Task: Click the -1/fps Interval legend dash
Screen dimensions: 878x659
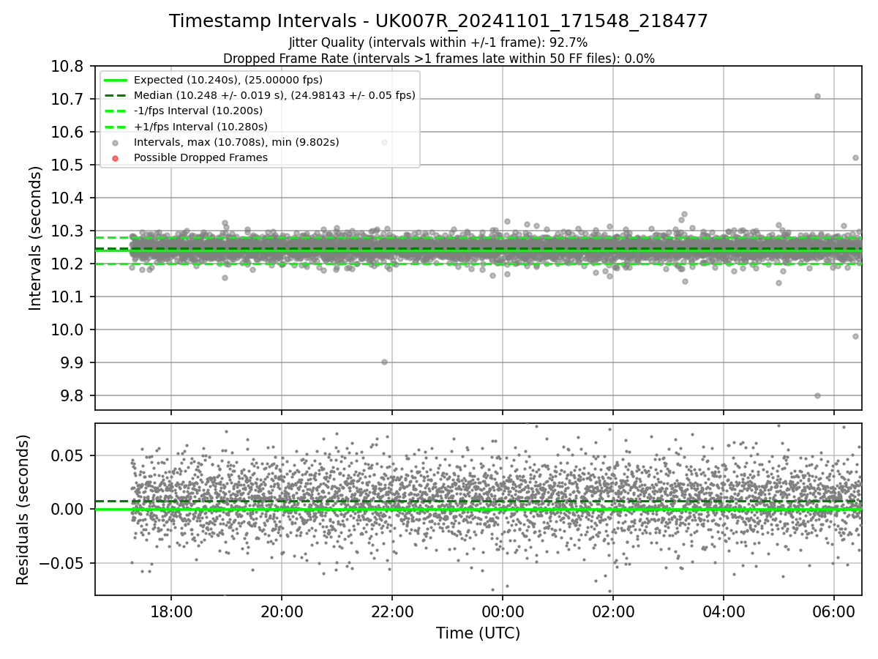Action: pyautogui.click(x=116, y=111)
